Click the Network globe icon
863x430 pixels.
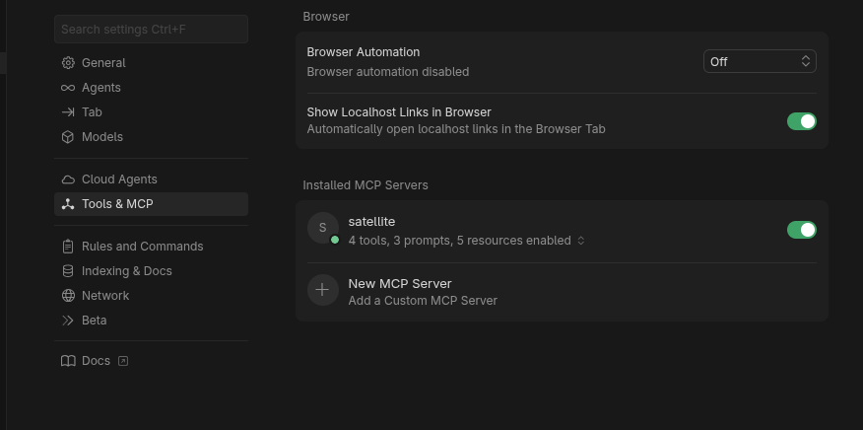click(x=68, y=296)
